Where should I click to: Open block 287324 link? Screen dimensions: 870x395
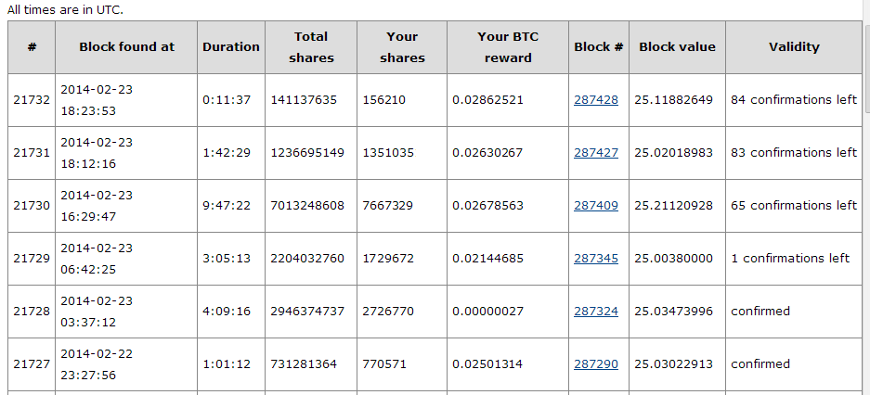pos(596,312)
